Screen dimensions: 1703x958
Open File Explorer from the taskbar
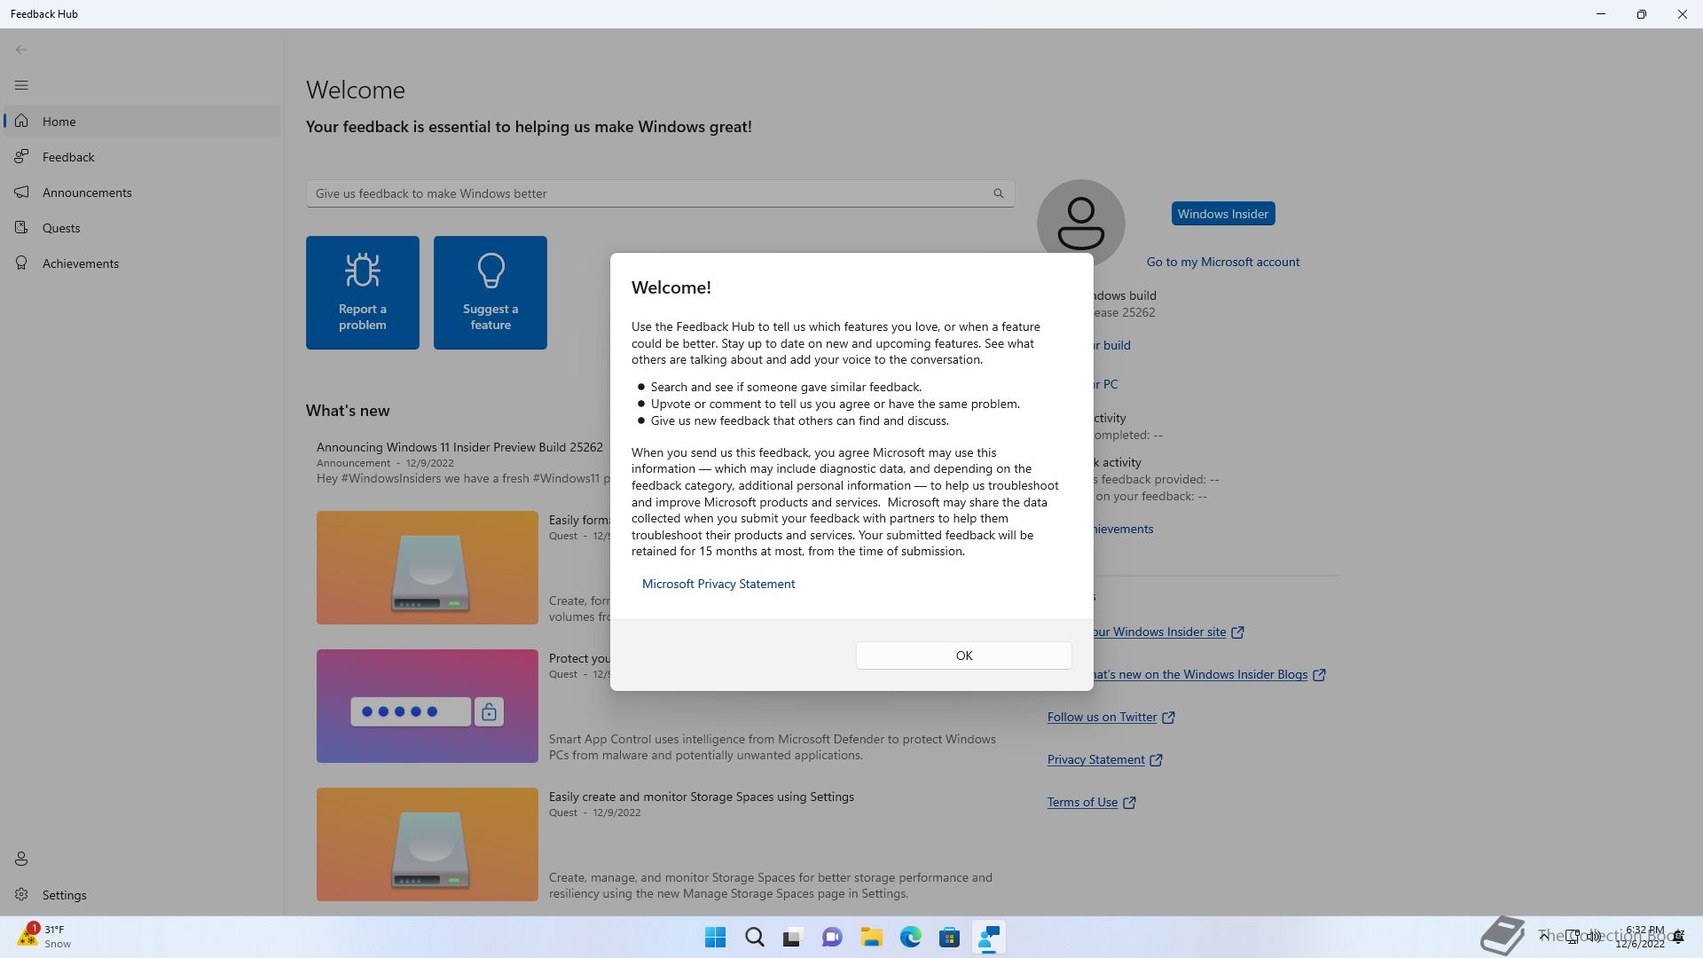click(871, 938)
